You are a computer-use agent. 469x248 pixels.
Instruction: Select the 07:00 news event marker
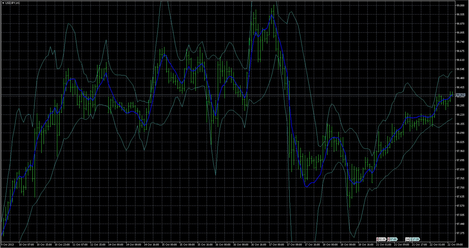(x=394, y=239)
